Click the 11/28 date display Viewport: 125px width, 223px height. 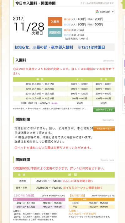[29, 27]
